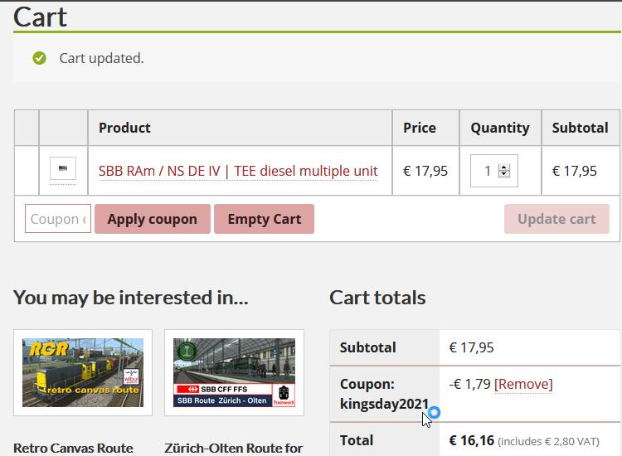622x456 pixels.
Task: Click the Cart updated. message text
Action: tap(101, 58)
